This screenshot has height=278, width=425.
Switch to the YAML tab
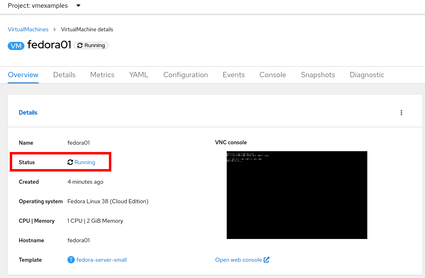click(138, 75)
